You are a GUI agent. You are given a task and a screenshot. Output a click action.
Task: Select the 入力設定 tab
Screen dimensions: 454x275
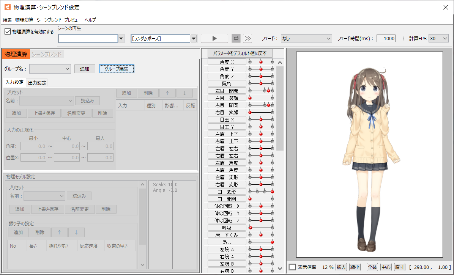[x=14, y=82]
